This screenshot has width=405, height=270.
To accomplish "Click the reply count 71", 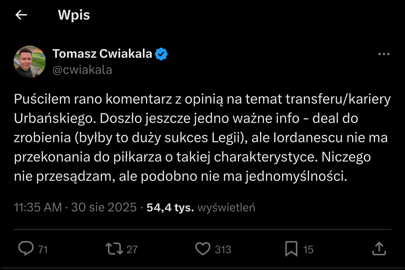I will [x=43, y=249].
